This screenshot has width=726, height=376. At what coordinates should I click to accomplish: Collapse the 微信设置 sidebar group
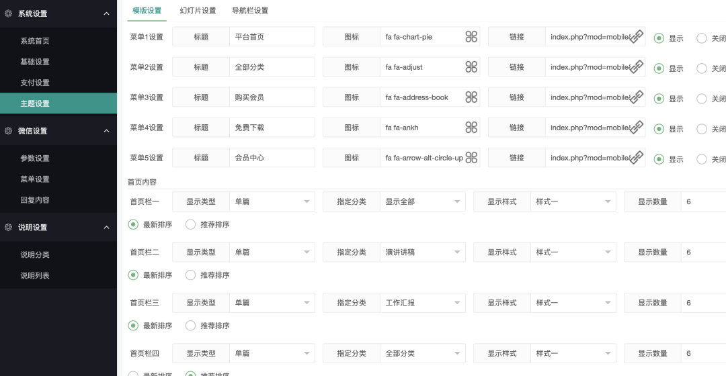pos(106,131)
